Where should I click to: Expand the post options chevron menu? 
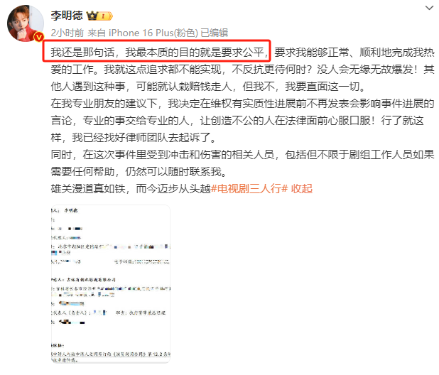(x=429, y=8)
